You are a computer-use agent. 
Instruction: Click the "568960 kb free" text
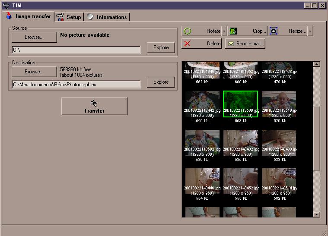pos(76,69)
